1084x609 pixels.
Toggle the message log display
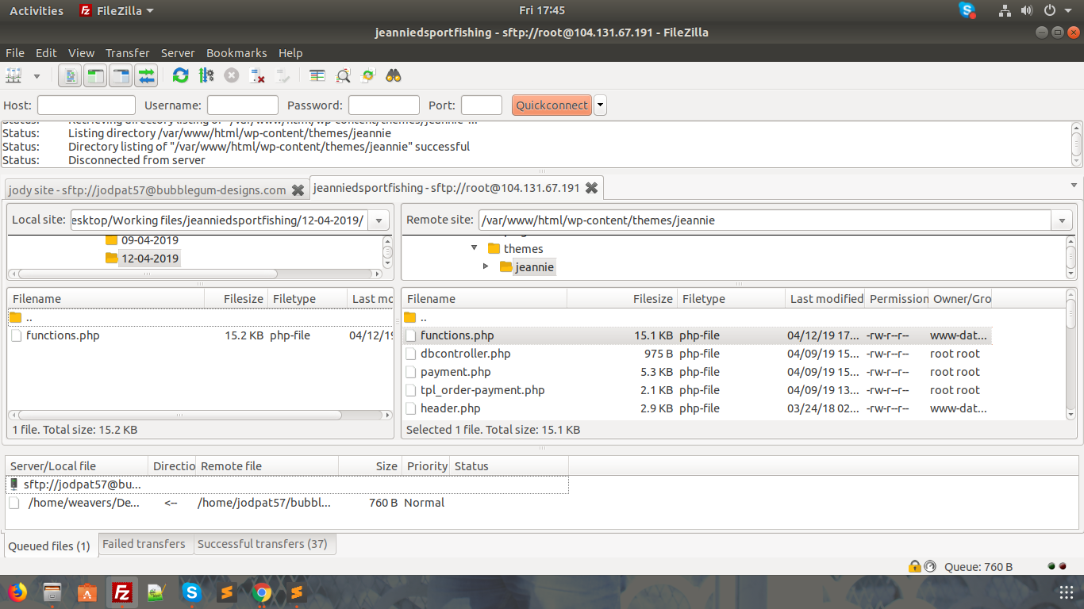71,76
